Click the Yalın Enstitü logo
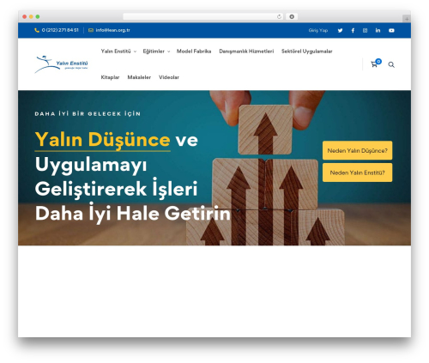The height and width of the screenshot is (363, 429). (61, 64)
